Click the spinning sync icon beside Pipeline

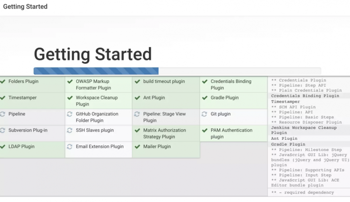pyautogui.click(x=3, y=114)
